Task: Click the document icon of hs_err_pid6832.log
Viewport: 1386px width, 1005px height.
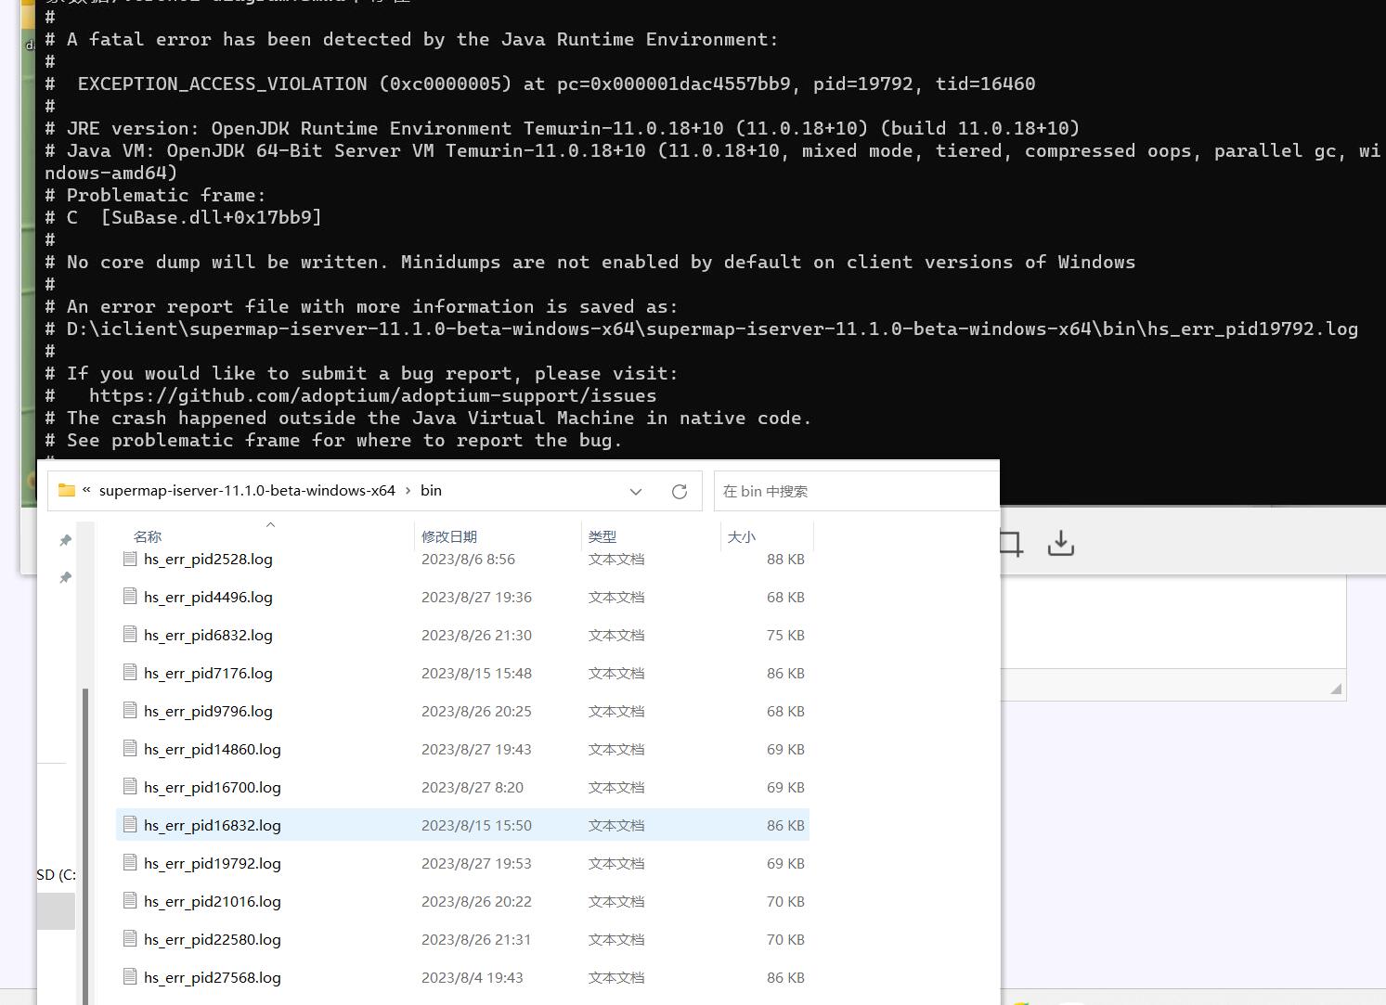Action: coord(130,634)
